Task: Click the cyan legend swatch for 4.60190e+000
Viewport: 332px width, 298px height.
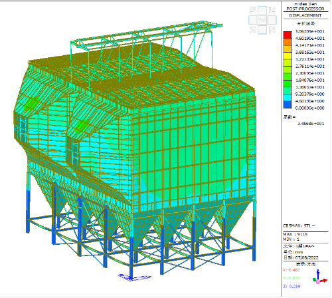Action: click(288, 98)
